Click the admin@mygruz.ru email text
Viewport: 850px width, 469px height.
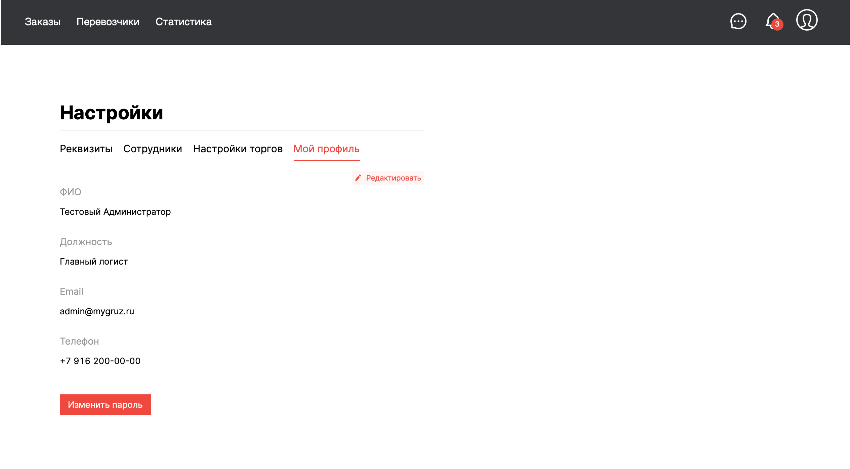[x=97, y=311]
